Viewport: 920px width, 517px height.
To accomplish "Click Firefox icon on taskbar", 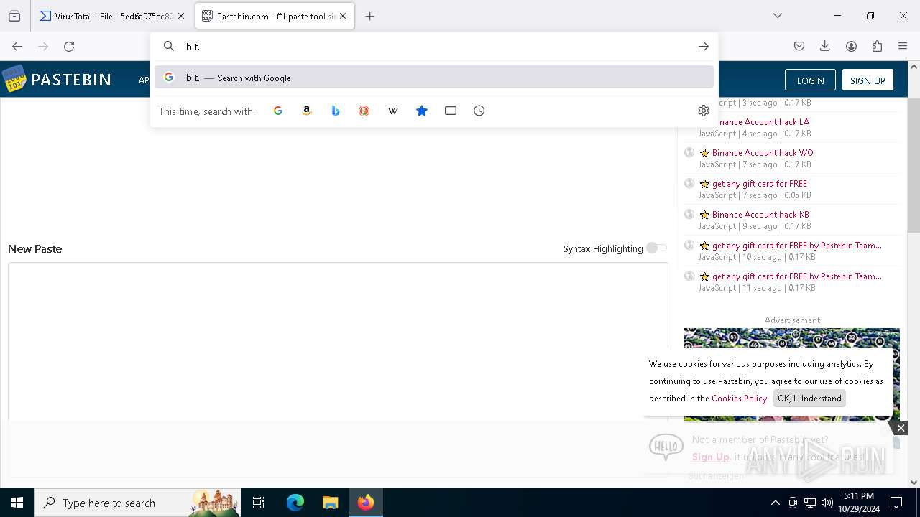I will 366,503.
